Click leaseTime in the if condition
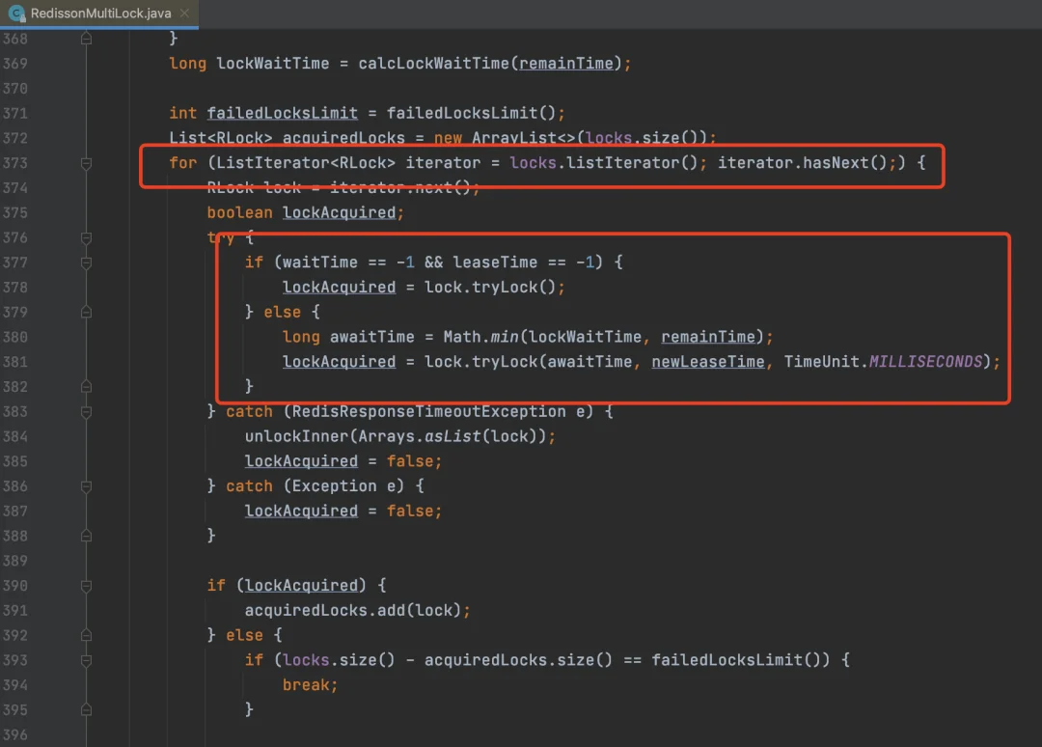The width and height of the screenshot is (1042, 747). tap(495, 263)
